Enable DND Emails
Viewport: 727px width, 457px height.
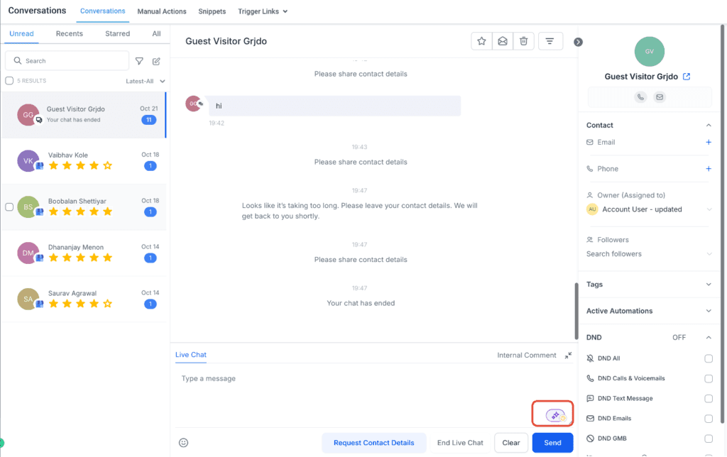[x=708, y=418]
